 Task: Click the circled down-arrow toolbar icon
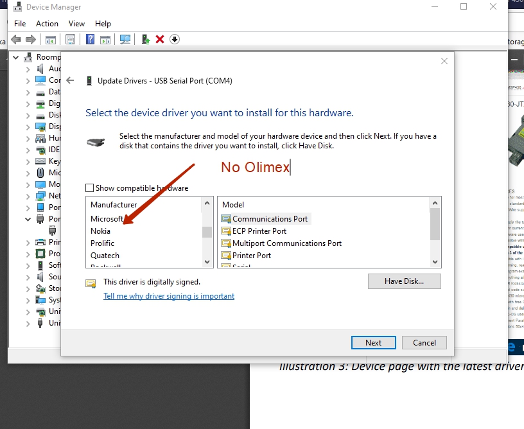(x=175, y=40)
